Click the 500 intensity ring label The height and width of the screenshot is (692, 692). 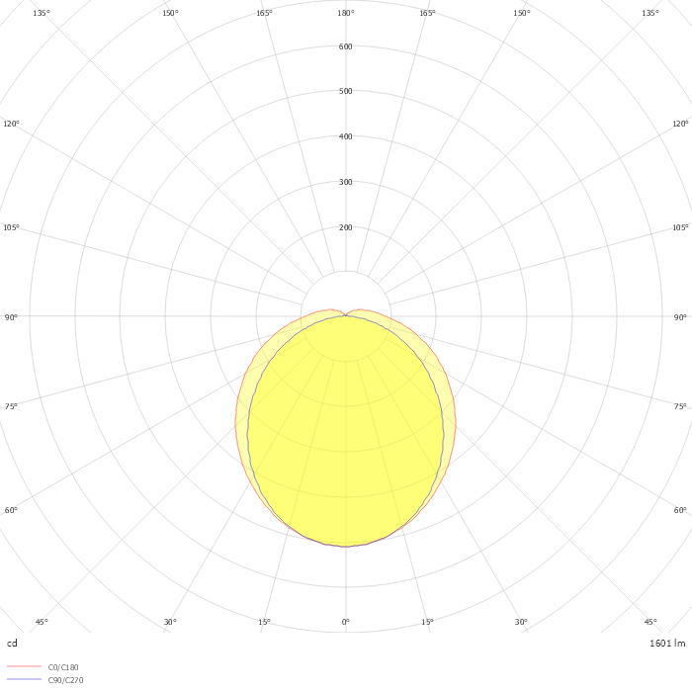tap(346, 91)
